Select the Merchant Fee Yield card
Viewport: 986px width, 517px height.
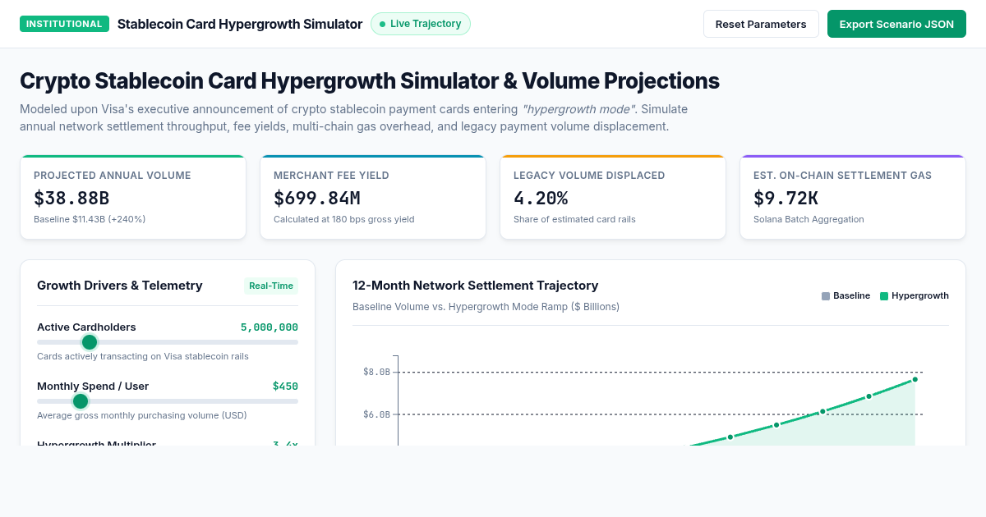(x=373, y=197)
